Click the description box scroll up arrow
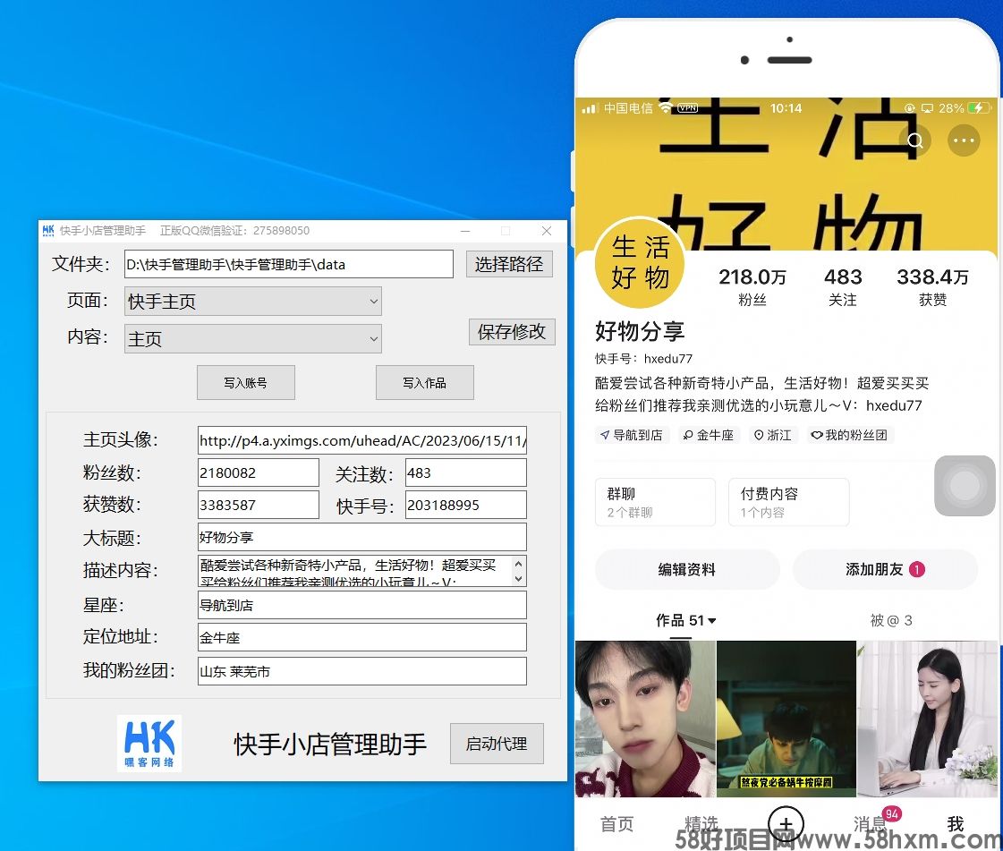This screenshot has width=1003, height=851. 519,563
